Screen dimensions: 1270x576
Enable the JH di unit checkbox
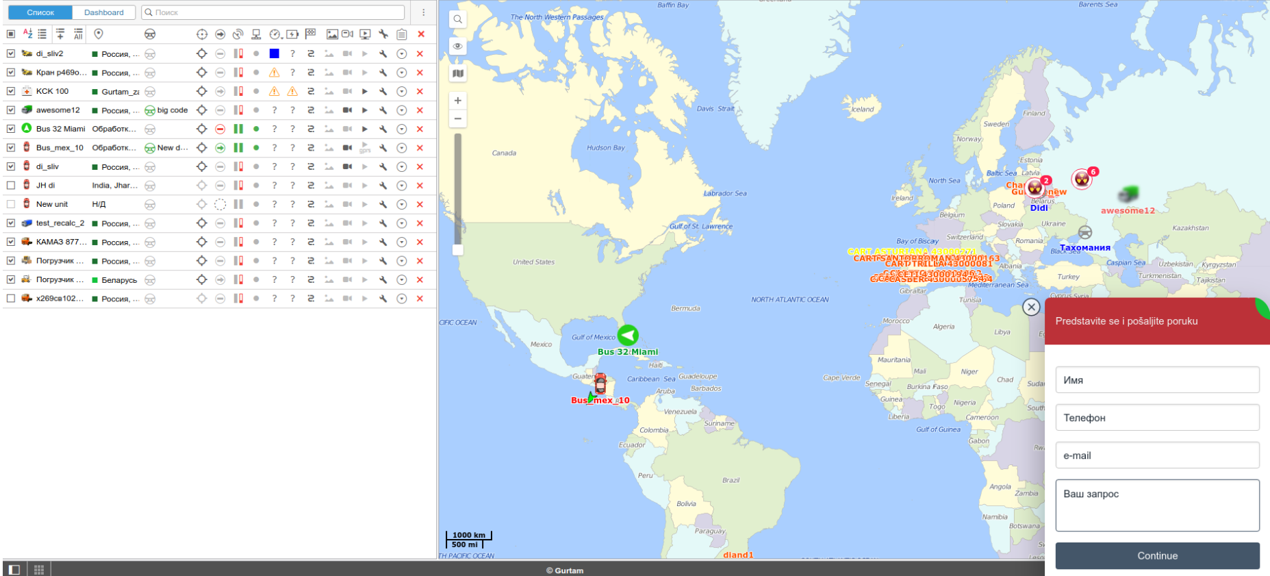11,185
